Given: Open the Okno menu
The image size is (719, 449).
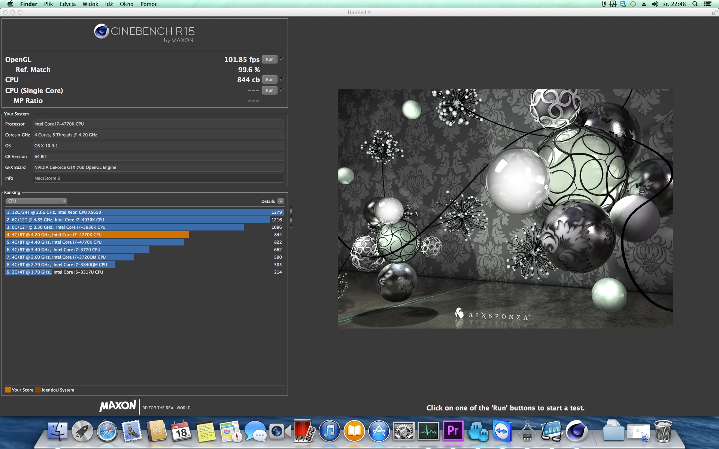Looking at the screenshot, I should click(127, 4).
